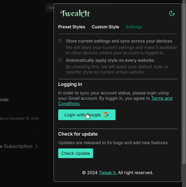Click the TweakIt logo
This screenshot has height=187, width=186.
(75, 13)
